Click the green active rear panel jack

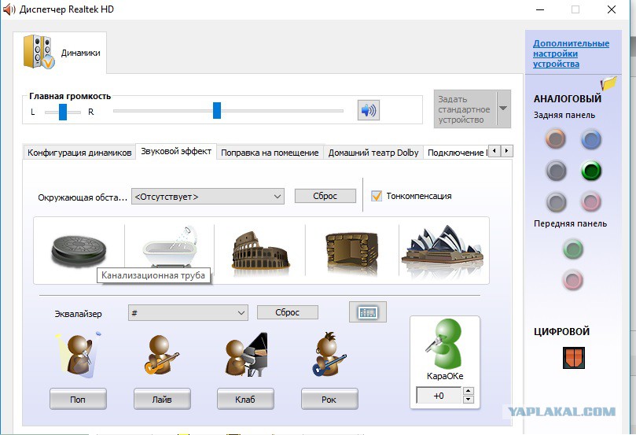coord(590,171)
